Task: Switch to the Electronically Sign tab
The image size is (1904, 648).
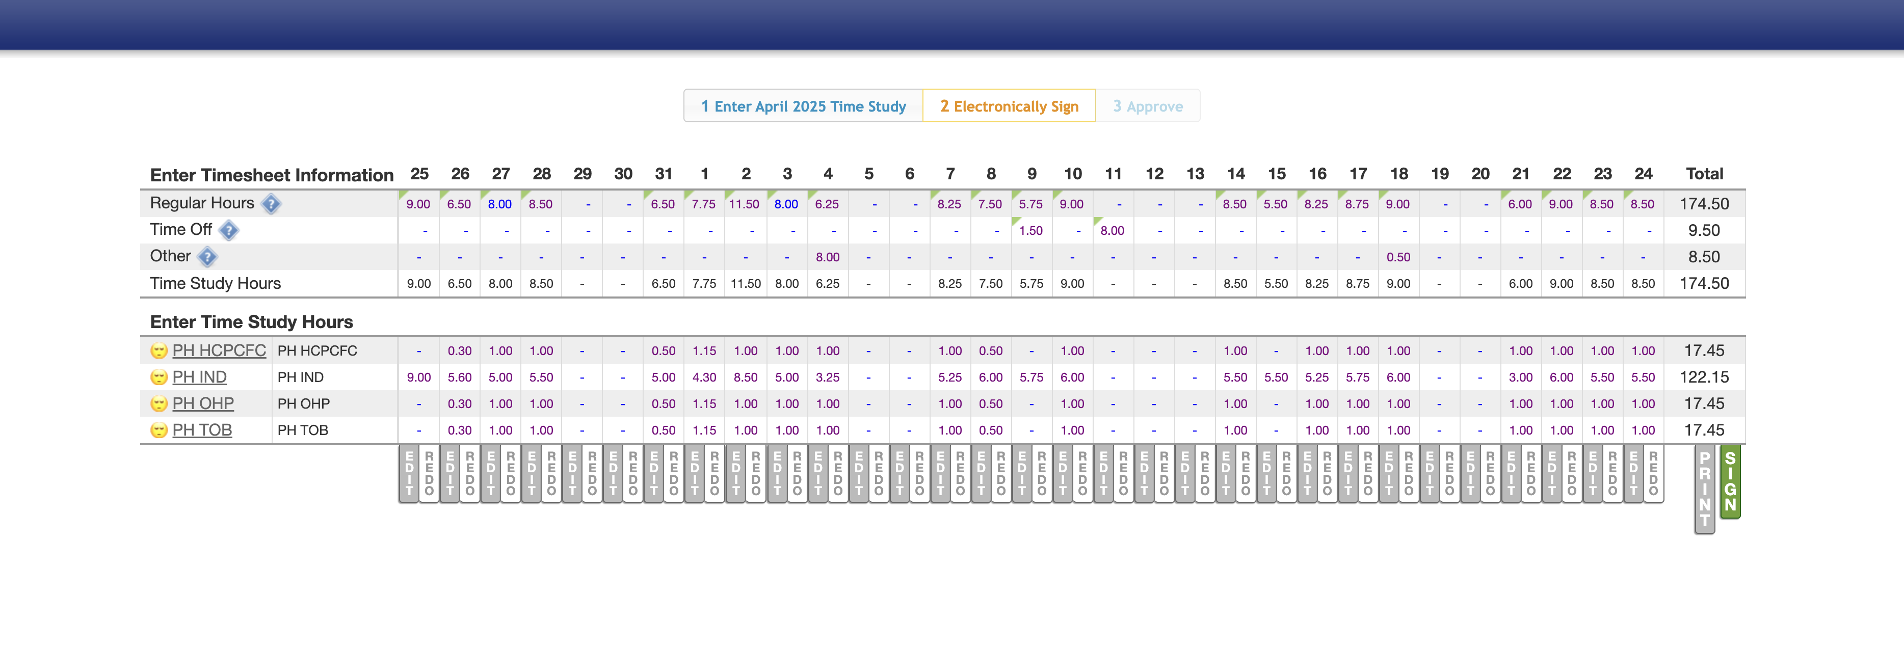Action: click(1008, 106)
